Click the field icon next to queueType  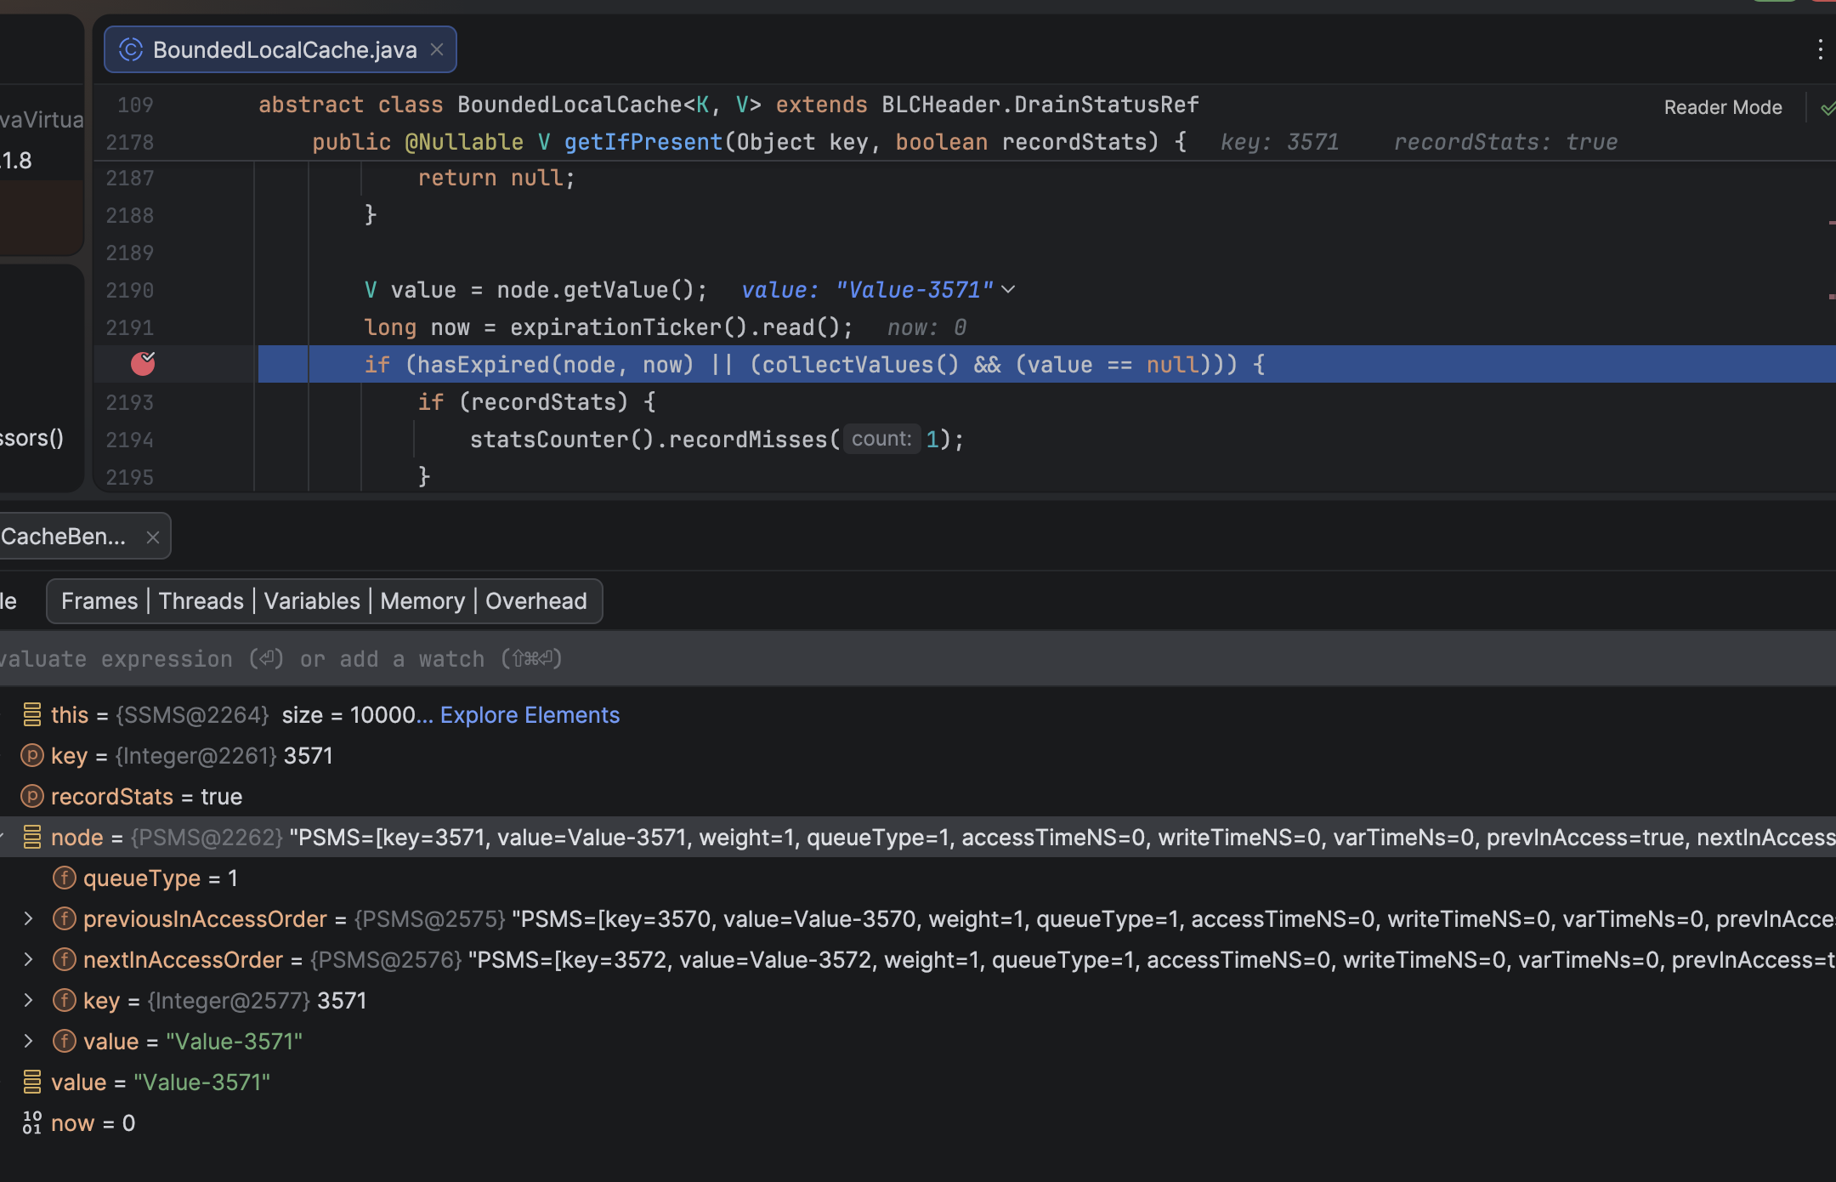65,878
